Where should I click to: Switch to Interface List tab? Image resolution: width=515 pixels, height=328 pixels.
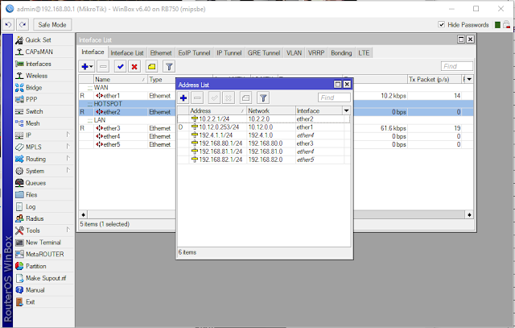(x=127, y=53)
